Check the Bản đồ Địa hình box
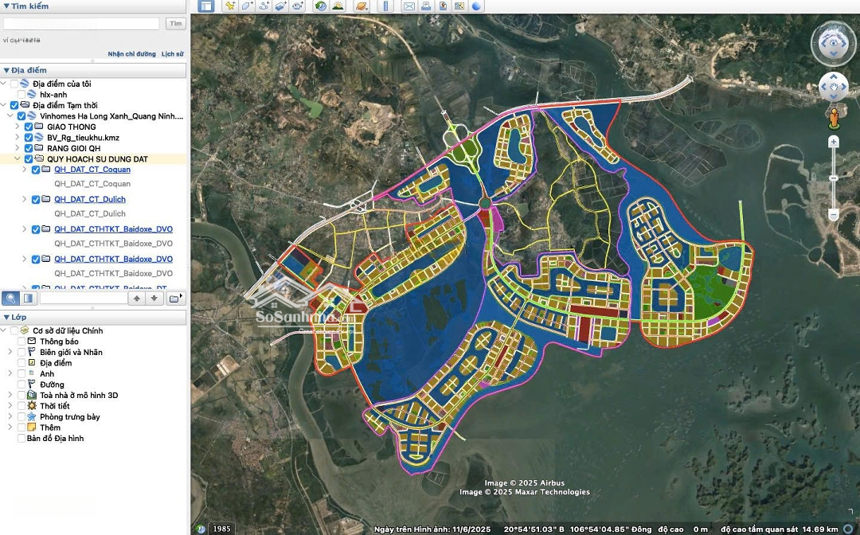 tap(21, 439)
